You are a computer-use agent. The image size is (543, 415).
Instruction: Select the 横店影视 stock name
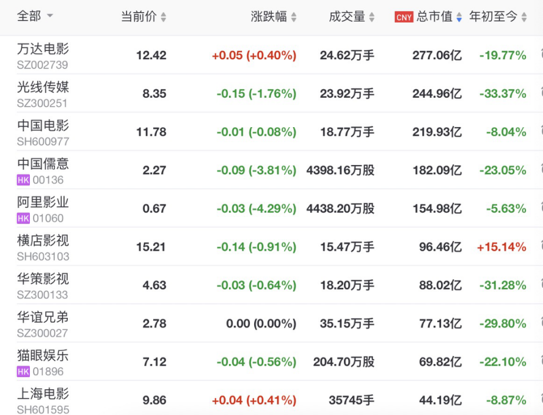pos(43,241)
